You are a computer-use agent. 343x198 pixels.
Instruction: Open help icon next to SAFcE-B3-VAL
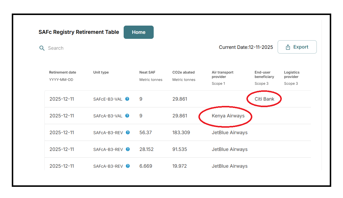(127, 99)
